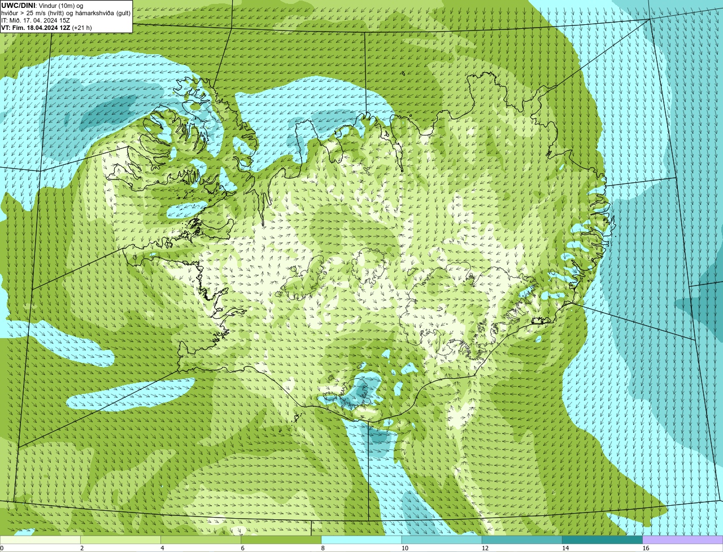Click the "UWC/DINI: Vindur (10m) og" title line
This screenshot has width=723, height=552.
42,6
